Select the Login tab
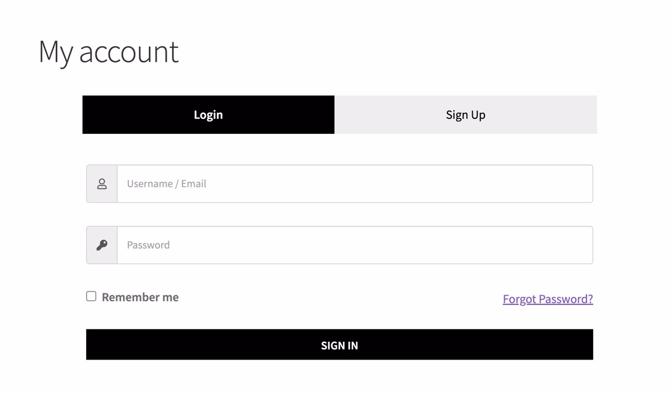The width and height of the screenshot is (672, 394). 208,114
